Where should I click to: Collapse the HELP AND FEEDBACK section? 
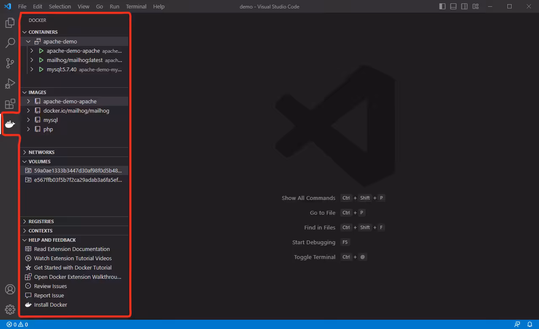(24, 240)
